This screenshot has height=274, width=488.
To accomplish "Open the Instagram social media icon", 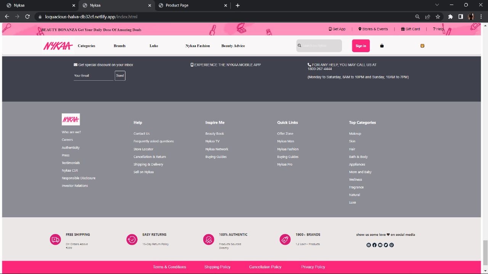I will point(369,245).
